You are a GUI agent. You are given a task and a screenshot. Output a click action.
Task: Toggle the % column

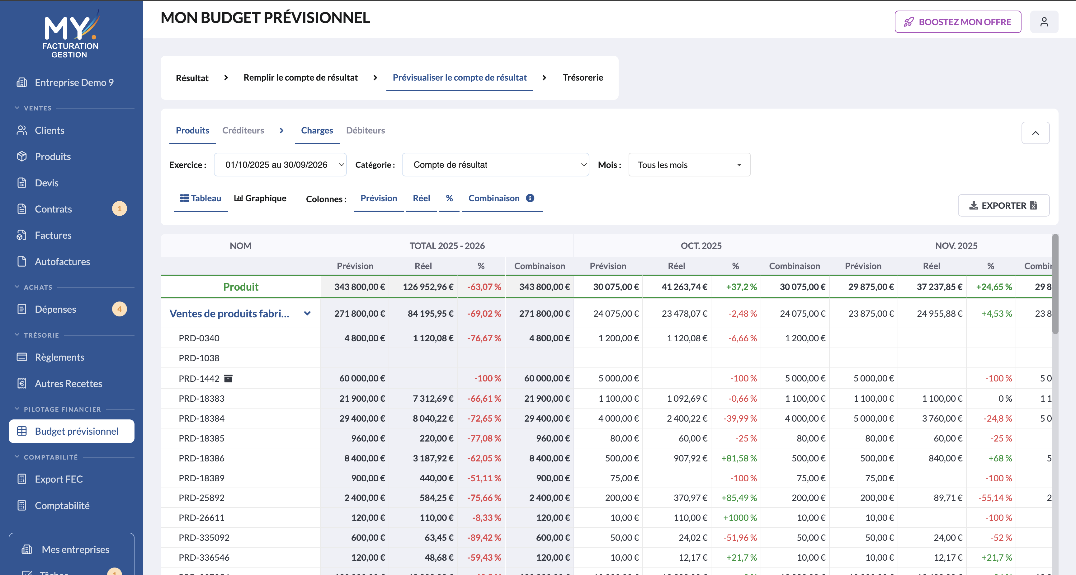[449, 198]
